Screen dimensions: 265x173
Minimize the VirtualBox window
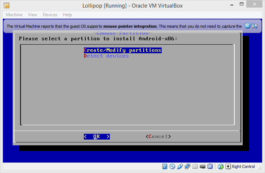232,5
